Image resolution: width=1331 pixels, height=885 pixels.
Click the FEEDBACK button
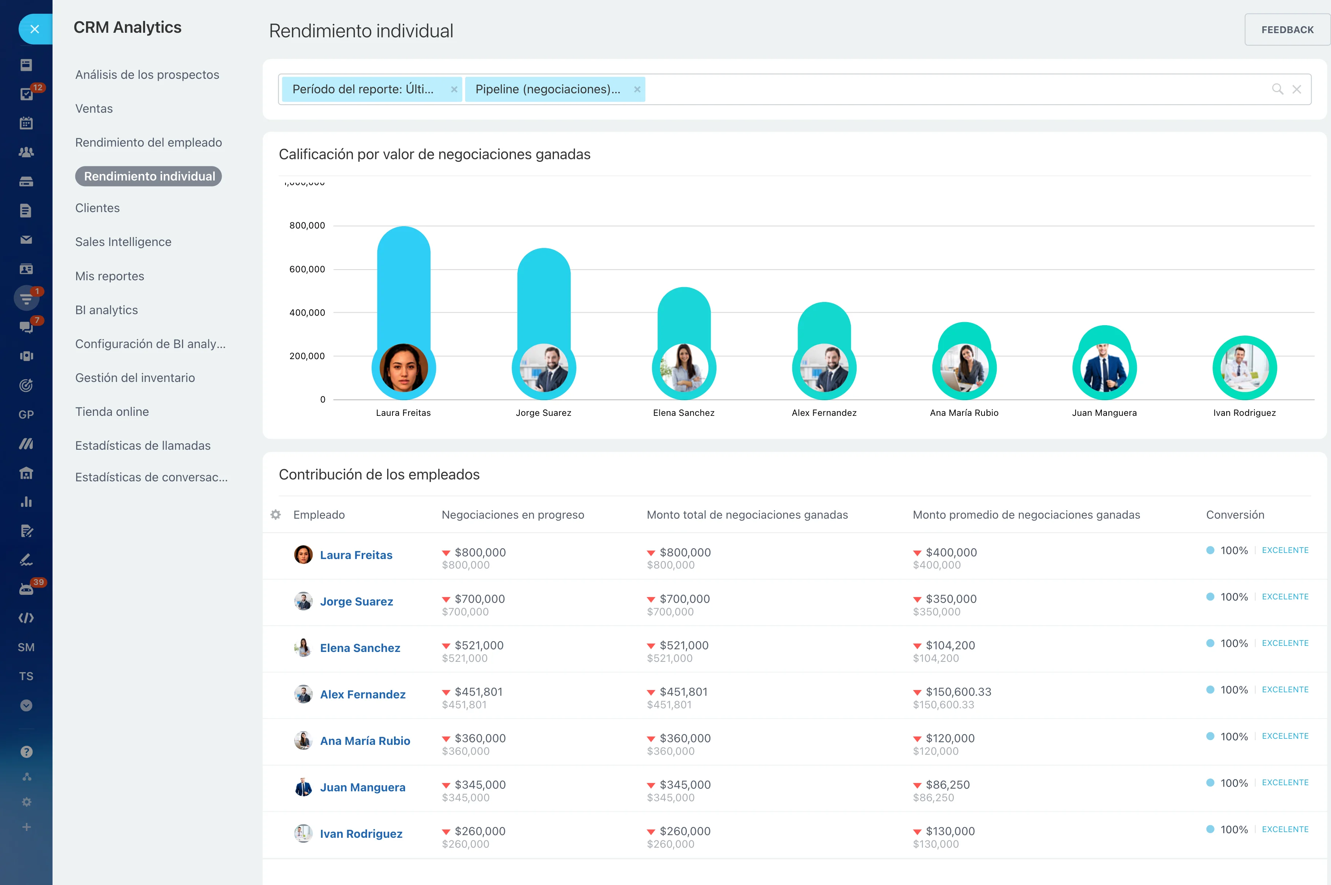(x=1287, y=30)
